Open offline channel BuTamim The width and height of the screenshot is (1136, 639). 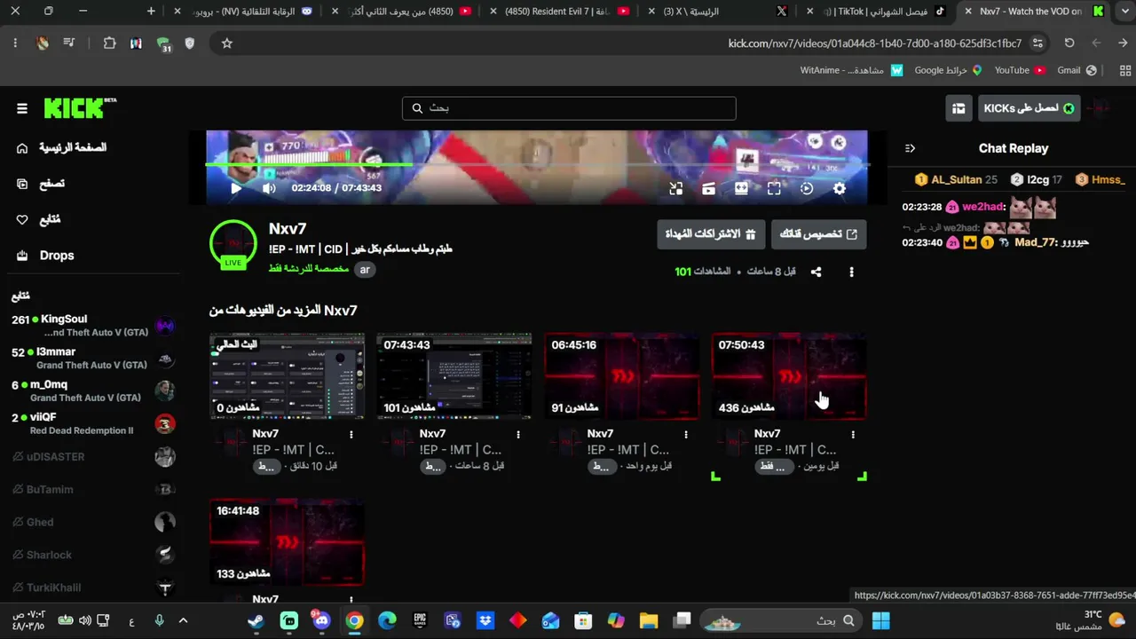click(92, 489)
